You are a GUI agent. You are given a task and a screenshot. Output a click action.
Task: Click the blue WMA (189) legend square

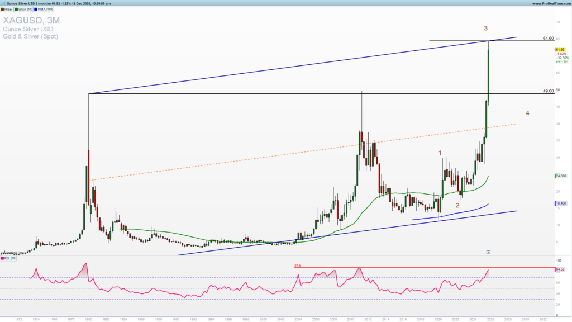pos(36,8)
